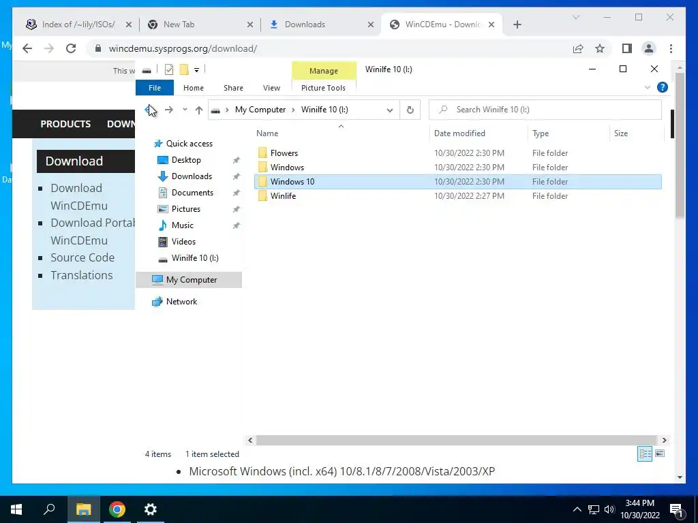This screenshot has width=698, height=523.
Task: Click the Chrome address bar URL
Action: 183,48
